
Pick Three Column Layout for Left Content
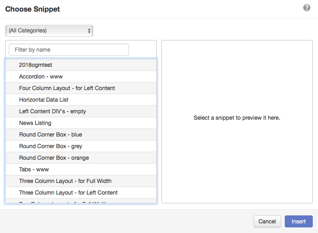click(x=81, y=193)
